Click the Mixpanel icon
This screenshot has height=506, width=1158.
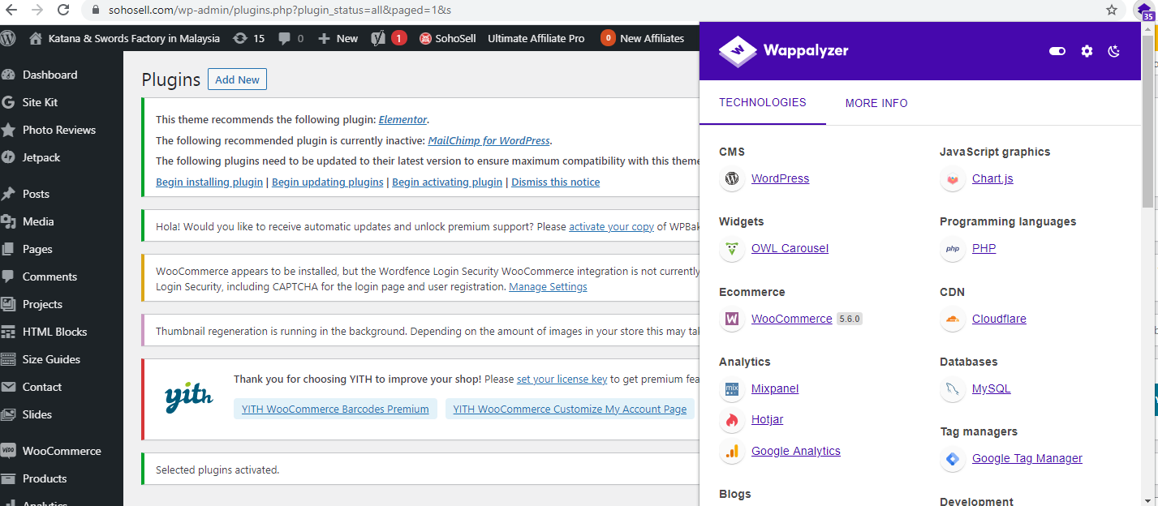tap(732, 389)
